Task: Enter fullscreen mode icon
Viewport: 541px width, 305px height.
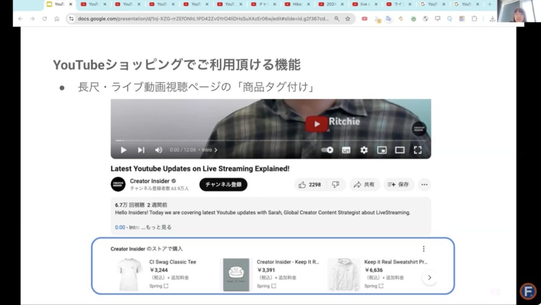Action: (417, 150)
